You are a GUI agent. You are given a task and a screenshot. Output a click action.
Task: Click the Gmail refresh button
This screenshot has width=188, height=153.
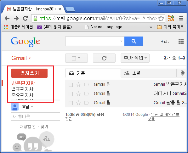point(104,58)
